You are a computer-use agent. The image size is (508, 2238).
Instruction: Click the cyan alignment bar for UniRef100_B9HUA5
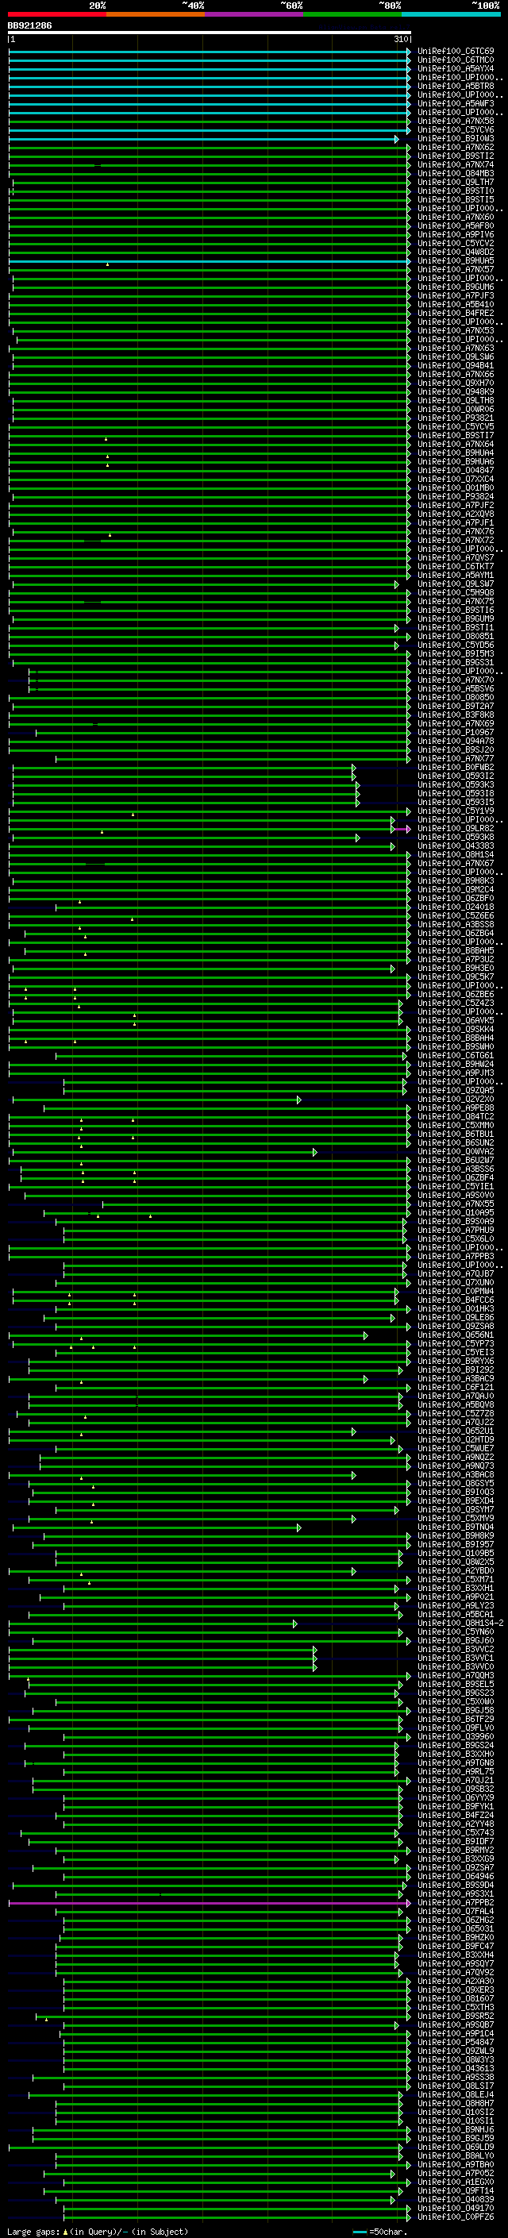[210, 261]
